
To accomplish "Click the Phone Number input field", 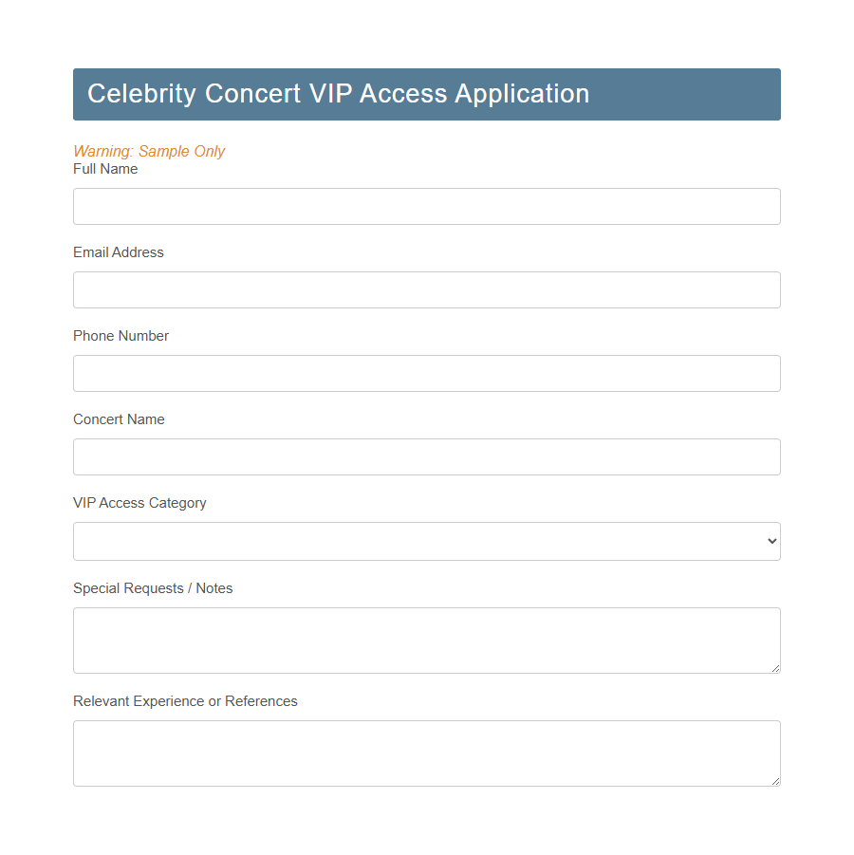I will 427,373.
